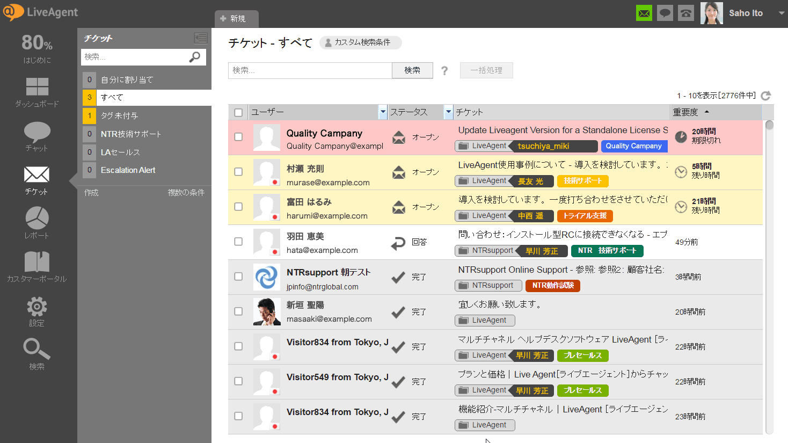This screenshot has width=788, height=443.
Task: Click the main ticket search input field
Action: click(310, 70)
